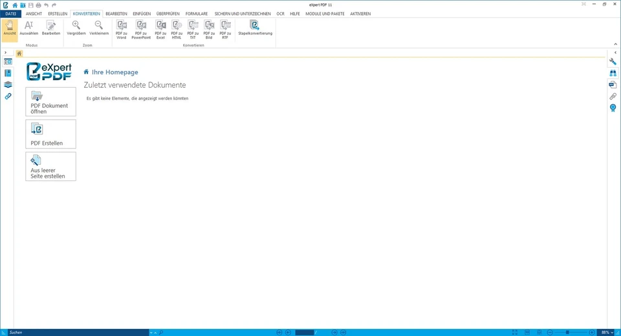Image resolution: width=621 pixels, height=336 pixels.
Task: Collapse the ribbon with the caret arrow
Action: [x=615, y=44]
